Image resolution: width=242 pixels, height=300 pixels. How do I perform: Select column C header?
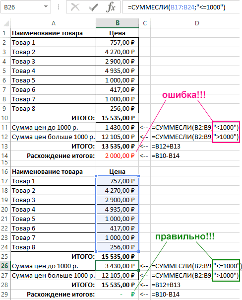pos(145,23)
